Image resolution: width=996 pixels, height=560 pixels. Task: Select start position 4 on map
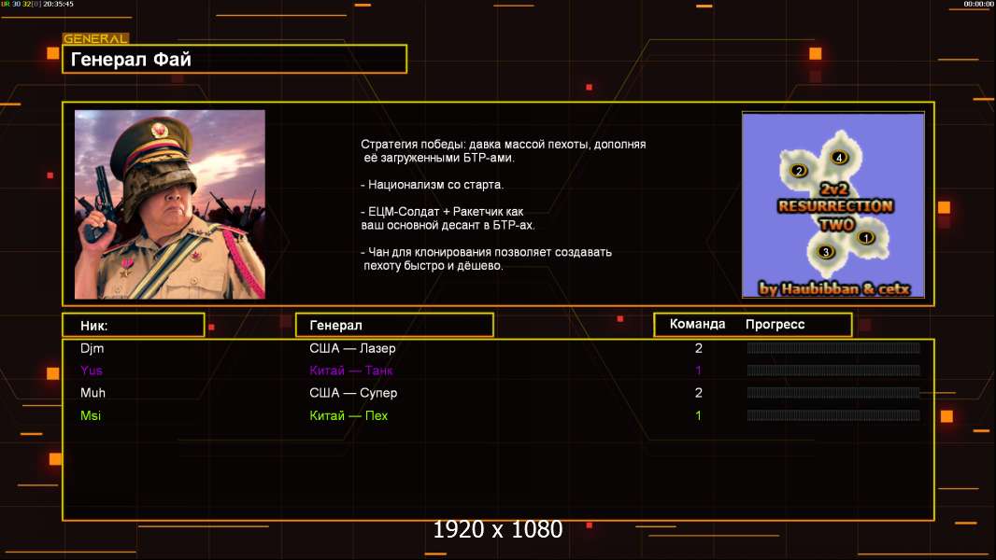coord(838,158)
